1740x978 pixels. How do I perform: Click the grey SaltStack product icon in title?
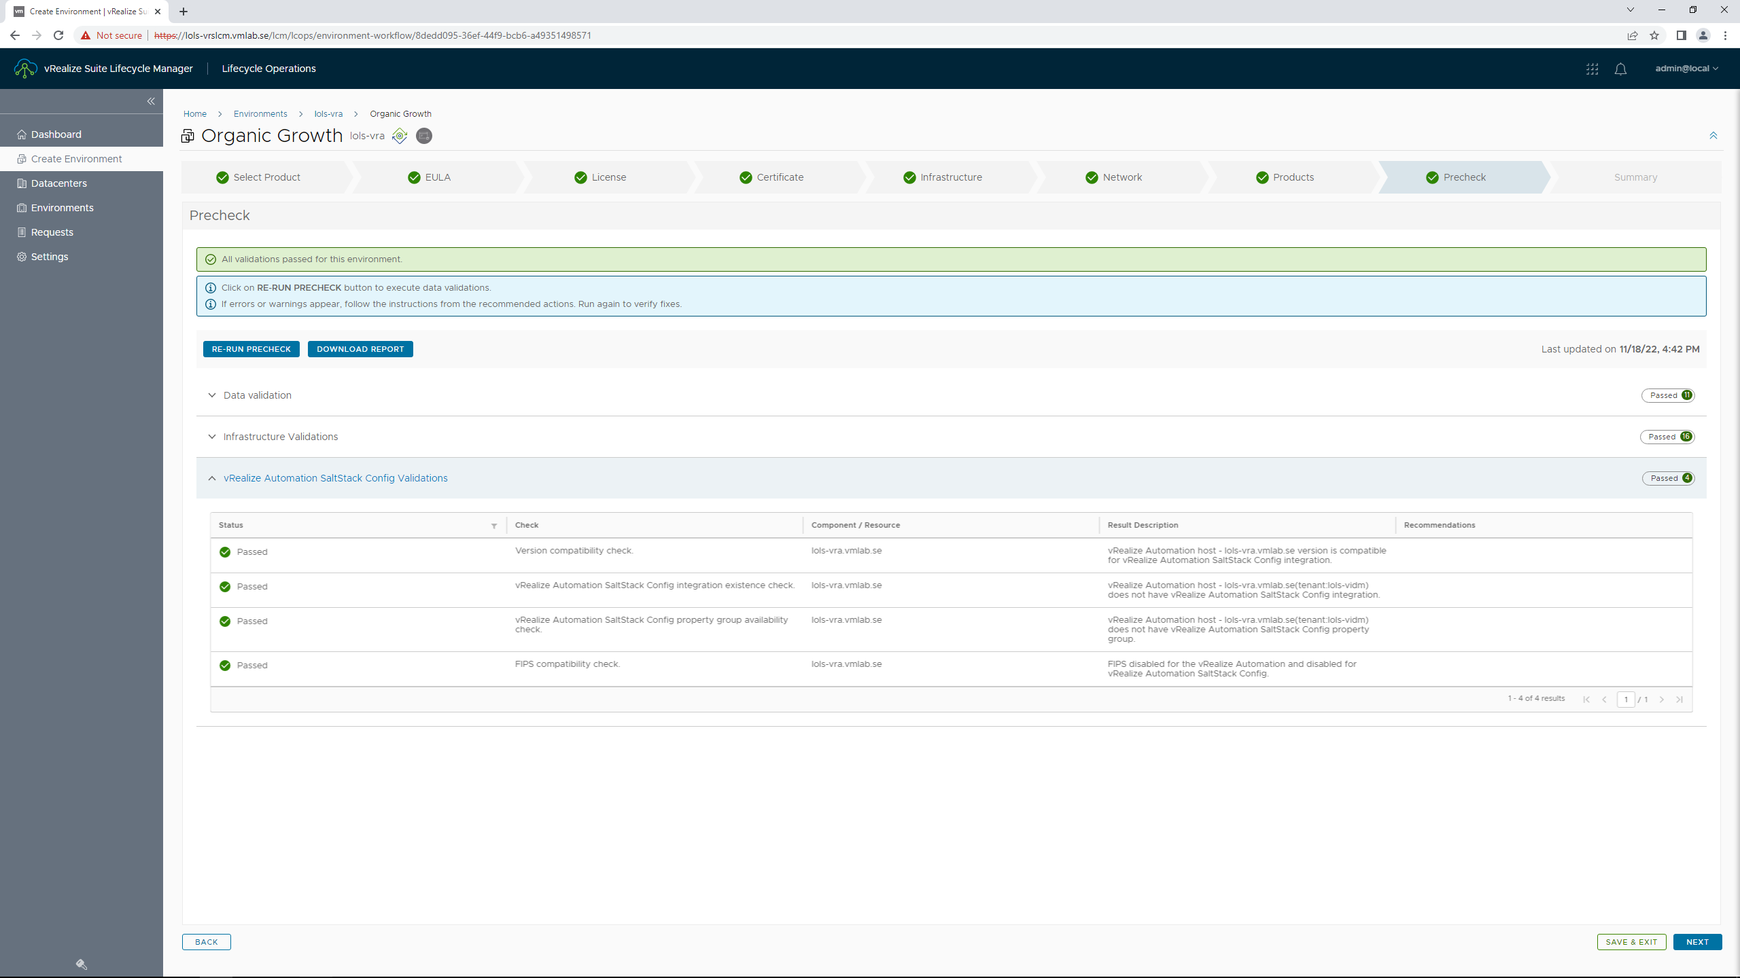(424, 136)
